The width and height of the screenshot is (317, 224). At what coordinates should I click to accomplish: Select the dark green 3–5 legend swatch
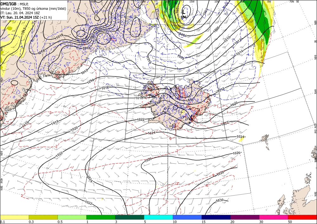(130, 217)
